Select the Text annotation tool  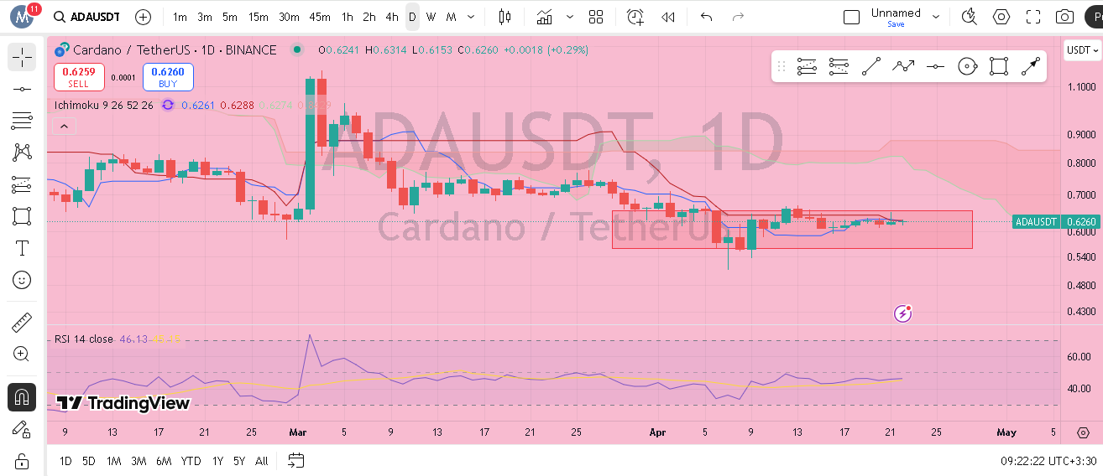click(22, 248)
